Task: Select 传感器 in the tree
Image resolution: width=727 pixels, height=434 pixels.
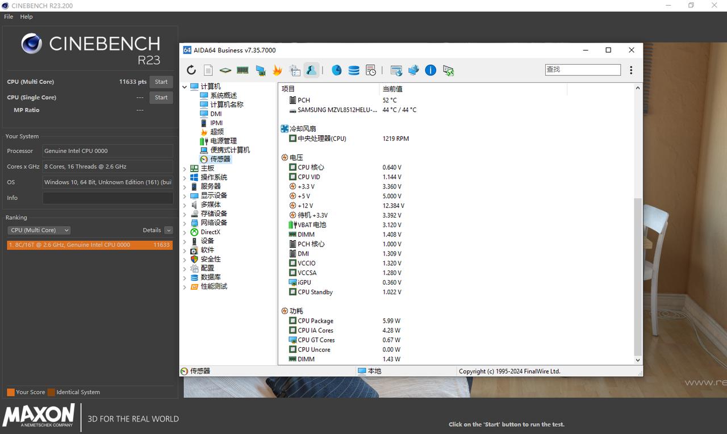Action: pos(220,159)
